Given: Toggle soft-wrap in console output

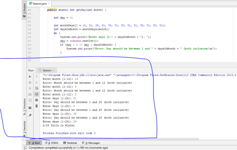Looking at the screenshot, I should tap(37, 88).
